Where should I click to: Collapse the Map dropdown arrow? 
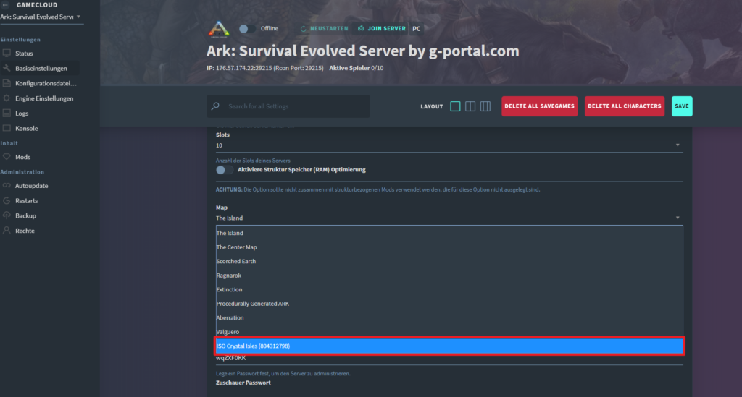coord(678,218)
